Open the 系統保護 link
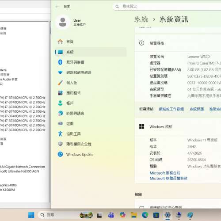Screen dimensions: 221x221 pos(197,109)
